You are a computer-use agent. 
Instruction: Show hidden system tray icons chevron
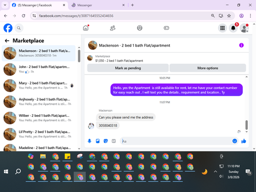pyautogui.click(x=216, y=172)
